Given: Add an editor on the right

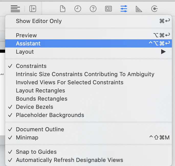Looking at the screenshot, I should [x=33, y=9].
